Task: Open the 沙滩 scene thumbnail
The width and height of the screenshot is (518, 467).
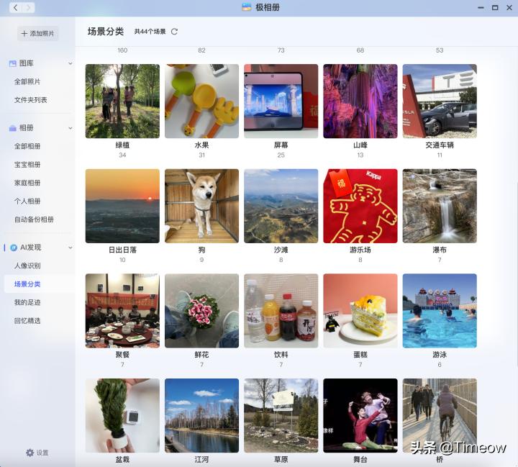Action: point(281,206)
